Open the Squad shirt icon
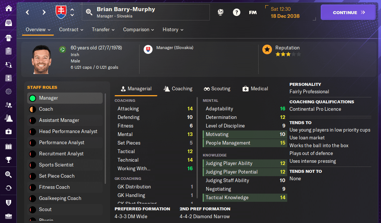This screenshot has height=223, width=381. pos(9,38)
